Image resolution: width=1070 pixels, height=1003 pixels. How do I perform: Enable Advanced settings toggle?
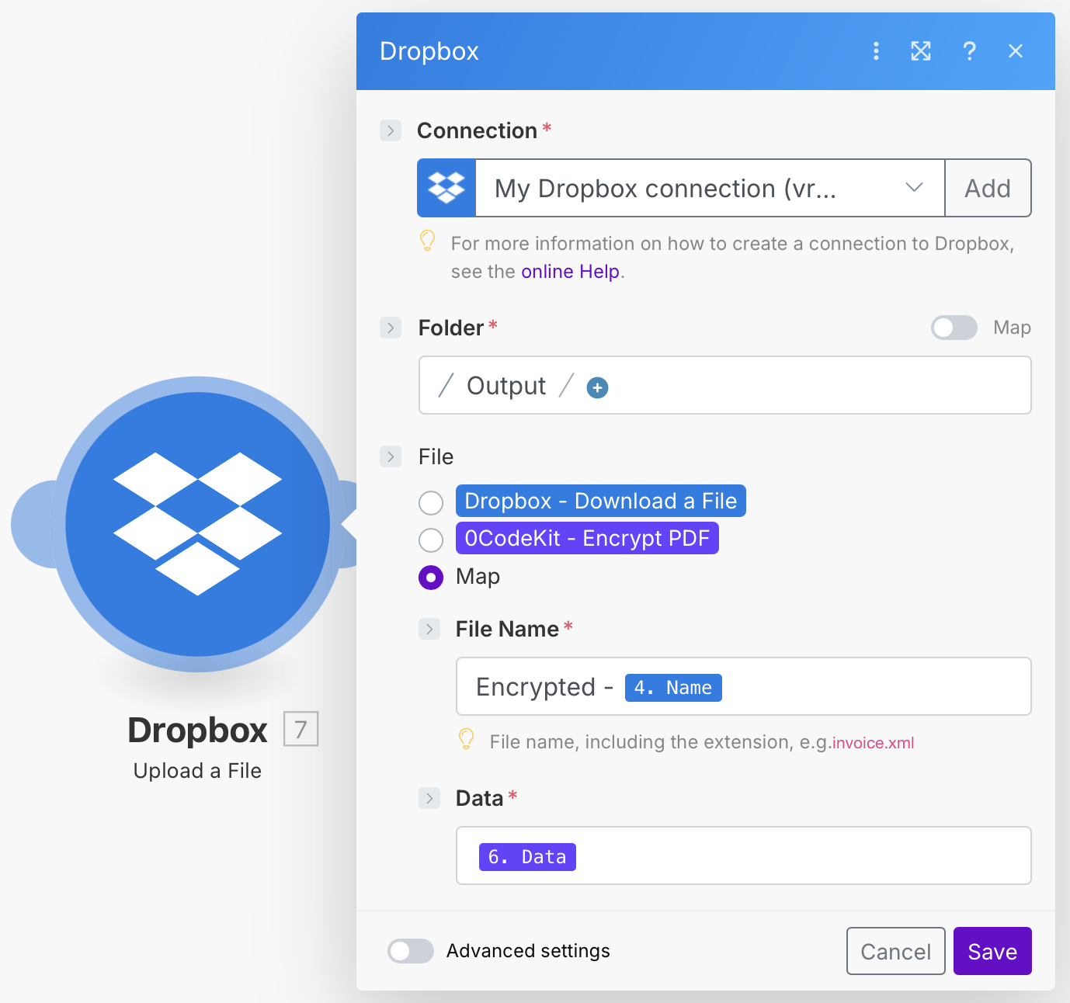(x=411, y=951)
